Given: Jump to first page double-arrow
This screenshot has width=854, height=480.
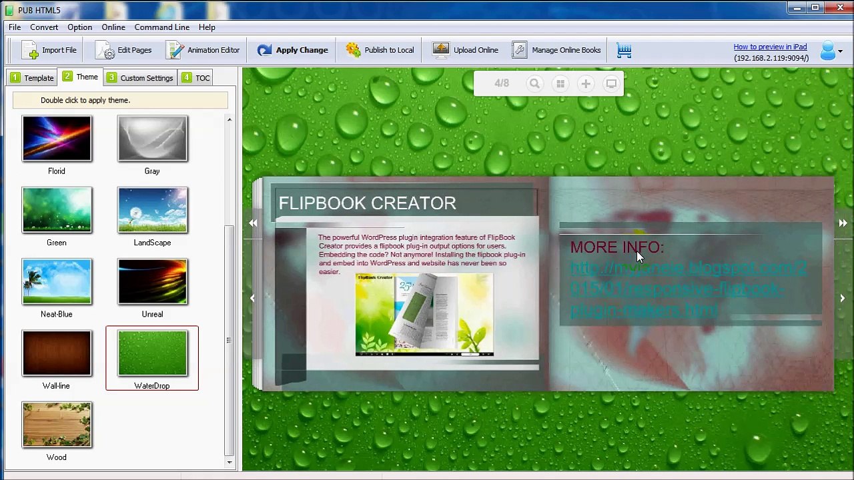Looking at the screenshot, I should tap(254, 223).
